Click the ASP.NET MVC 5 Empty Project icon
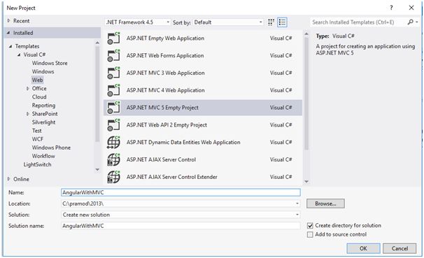Image resolution: width=424 pixels, height=258 pixels. pyautogui.click(x=113, y=108)
